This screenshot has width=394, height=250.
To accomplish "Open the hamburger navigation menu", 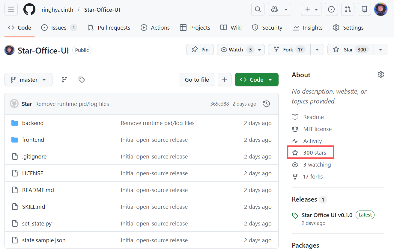I will (x=11, y=10).
